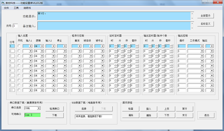224x131 pixels.
Task: Tick the 开机 checkbox in row 1
Action: click(x=19, y=46)
